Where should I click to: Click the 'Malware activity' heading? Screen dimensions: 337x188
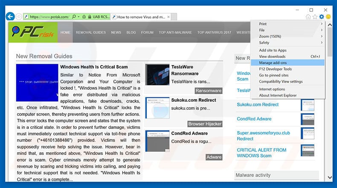point(253,175)
